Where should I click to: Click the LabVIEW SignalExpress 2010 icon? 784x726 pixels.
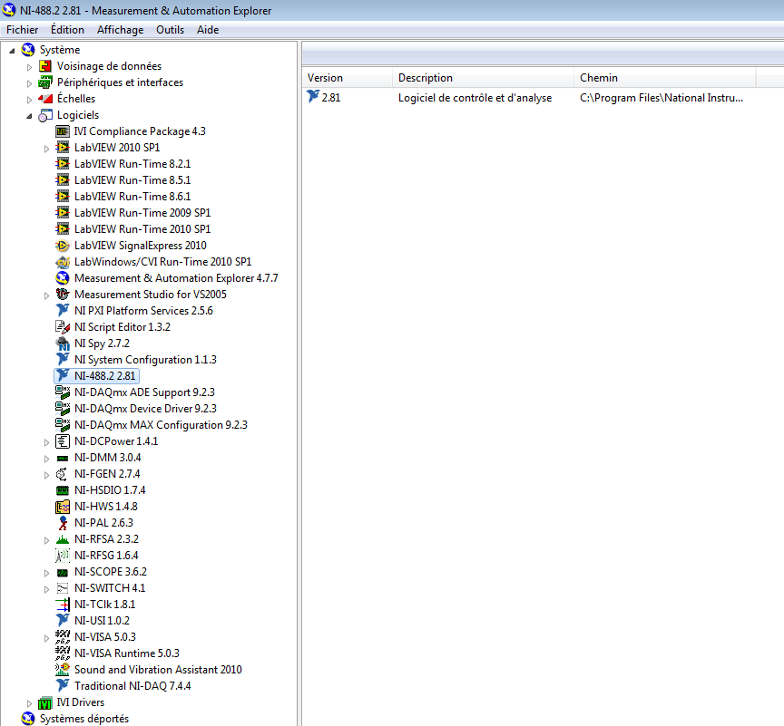coord(63,246)
